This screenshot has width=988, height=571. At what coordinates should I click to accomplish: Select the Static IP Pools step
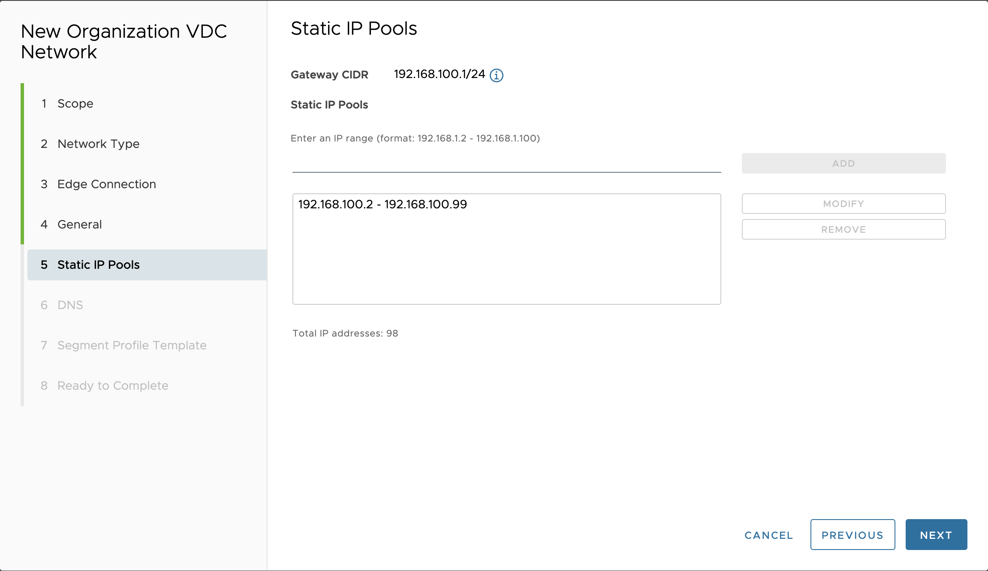(98, 265)
